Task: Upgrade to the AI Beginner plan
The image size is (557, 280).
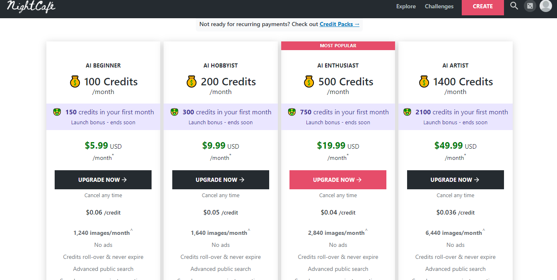Action: [x=103, y=180]
